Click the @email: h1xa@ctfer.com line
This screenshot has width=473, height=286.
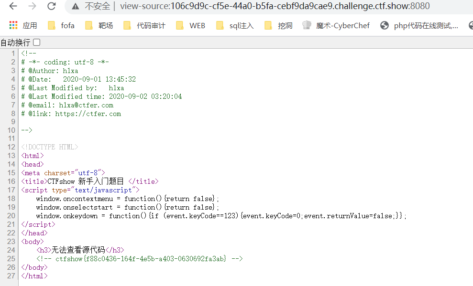click(x=67, y=105)
